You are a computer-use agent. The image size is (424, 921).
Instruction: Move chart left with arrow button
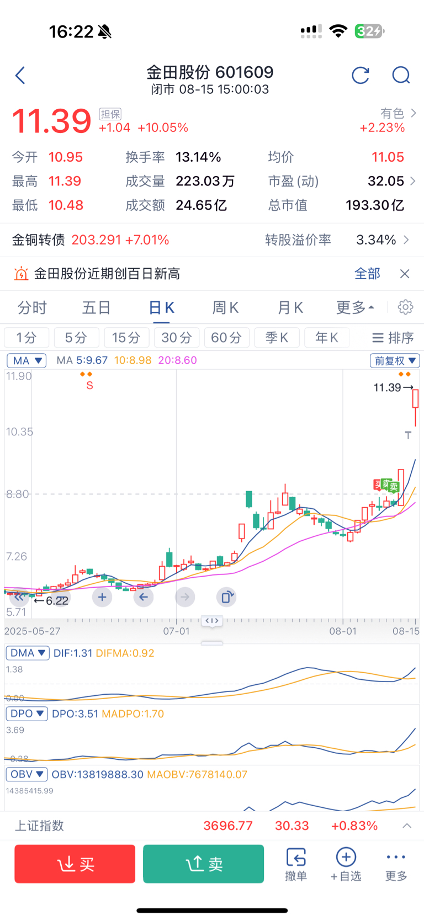tap(144, 597)
